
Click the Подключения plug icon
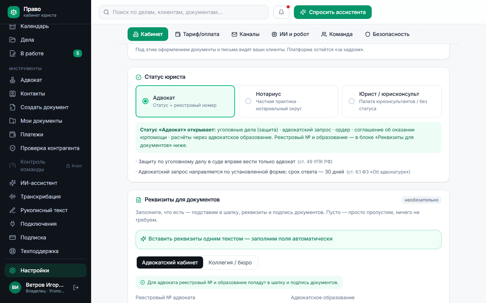tap(13, 224)
